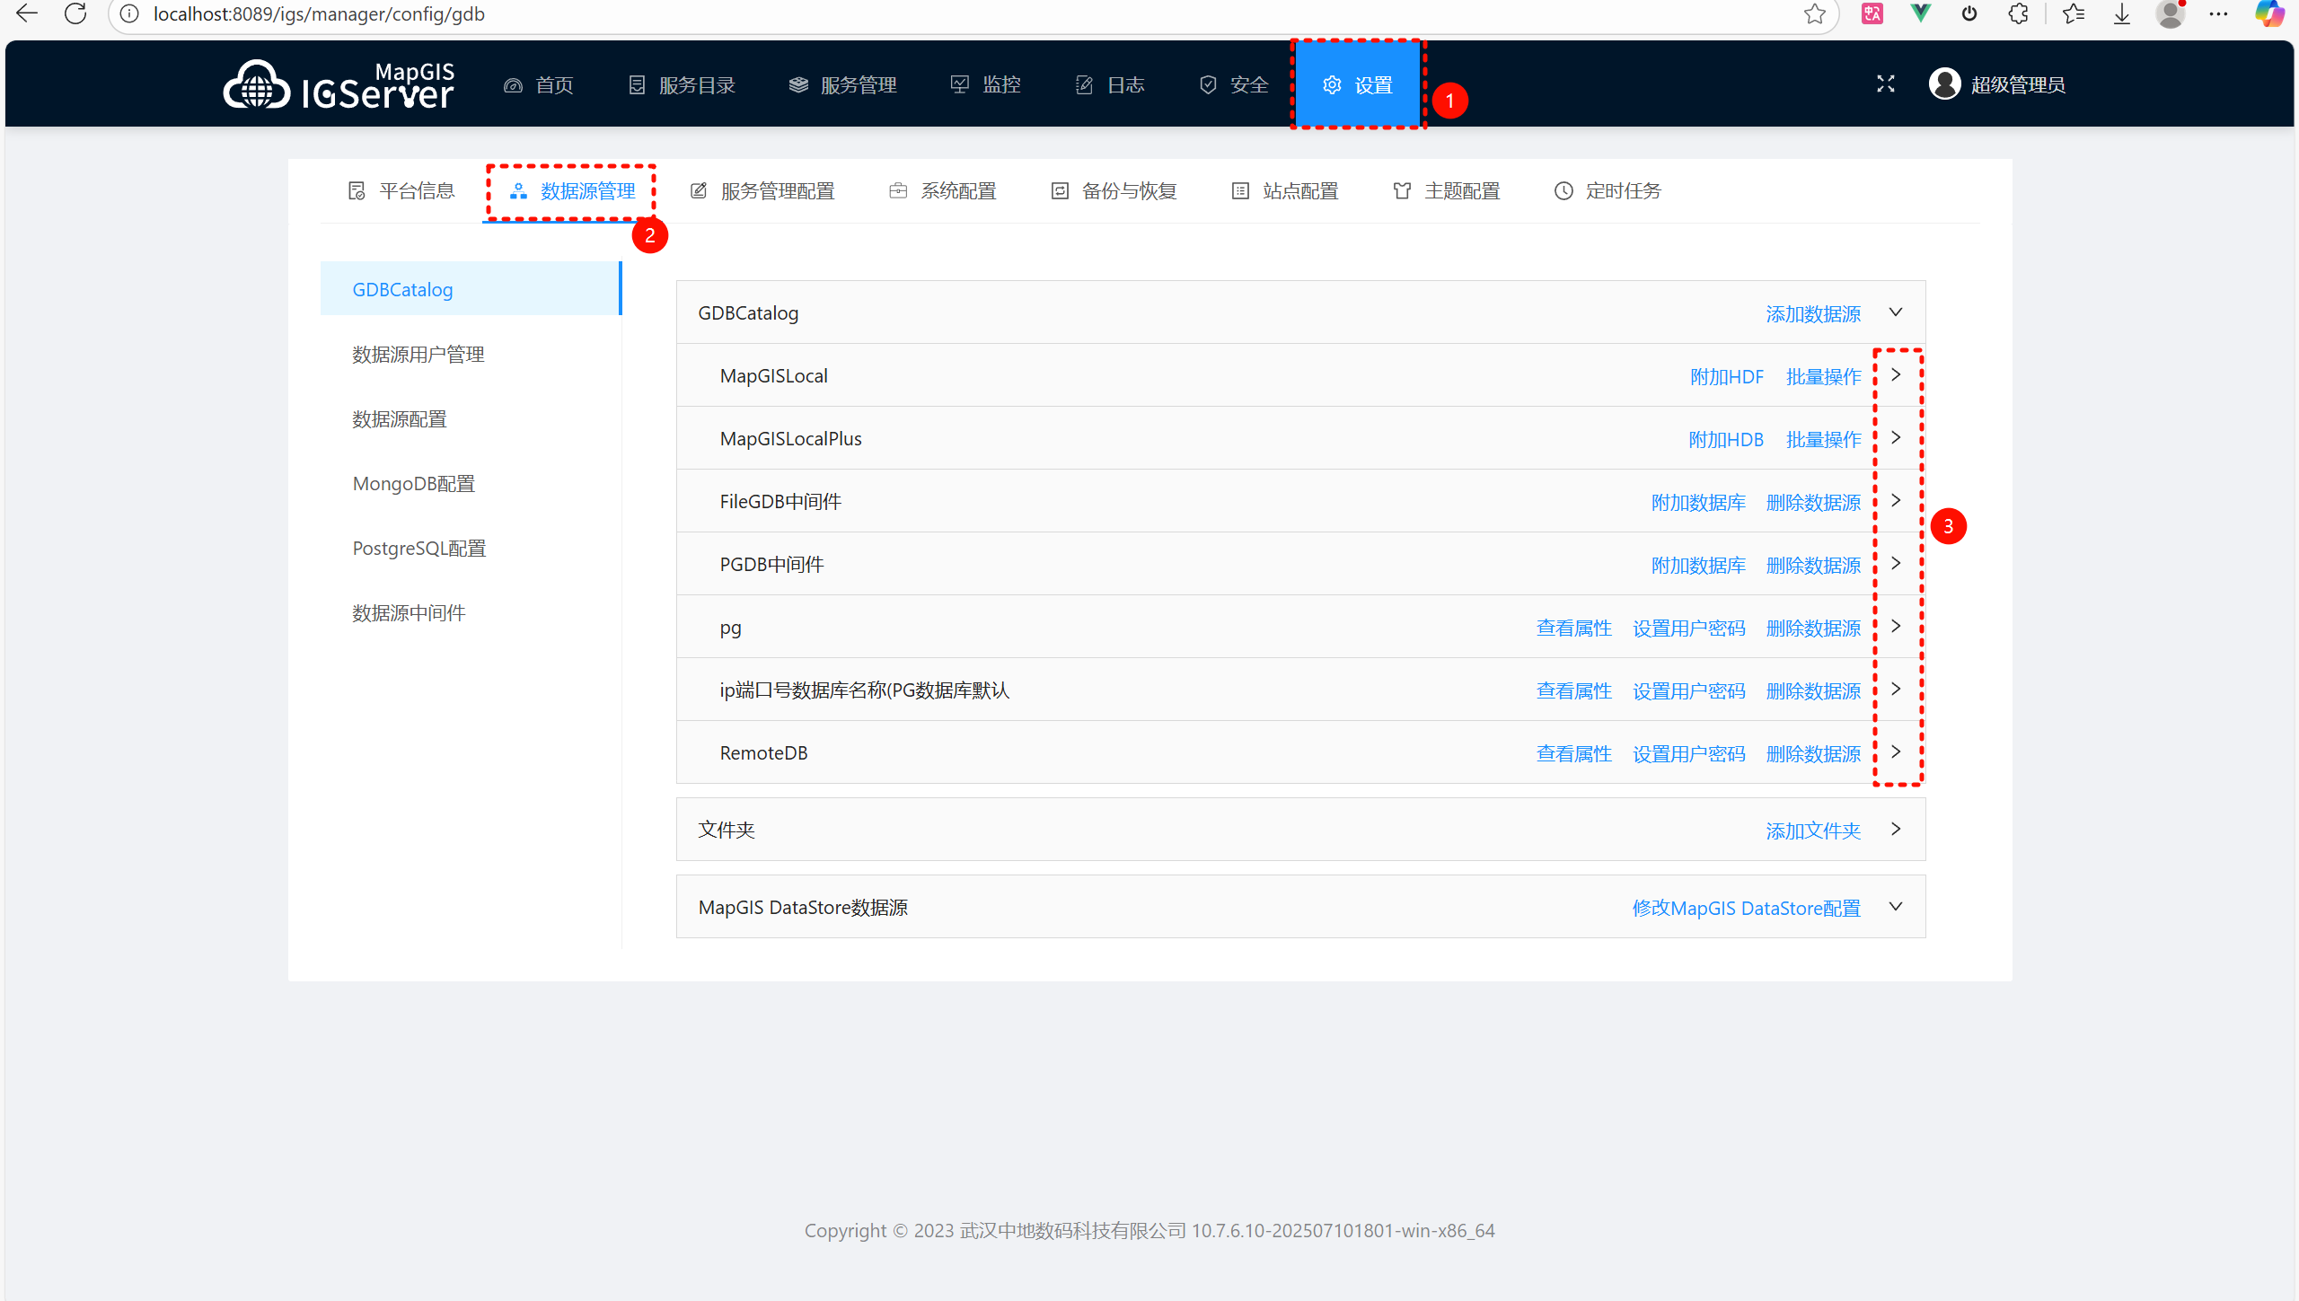This screenshot has width=2299, height=1301.
Task: Collapse the GDBCatalog section chevron
Action: (x=1896, y=312)
